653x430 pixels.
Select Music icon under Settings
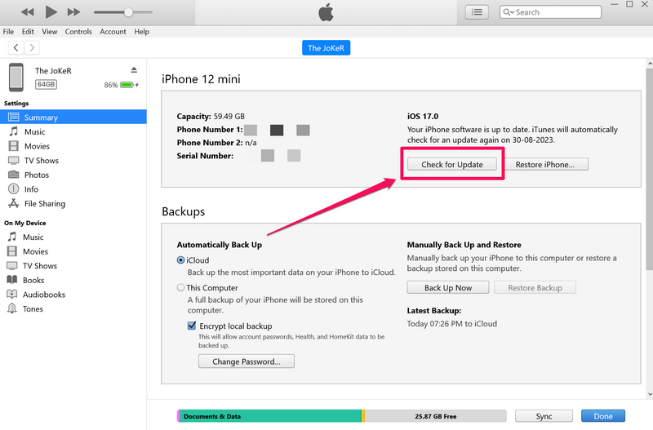click(14, 131)
